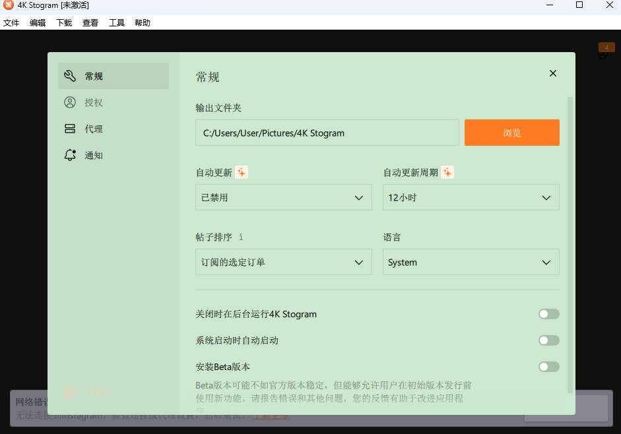Image resolution: width=621 pixels, height=434 pixels.
Task: Enable 安装Beta版本
Action: 548,367
